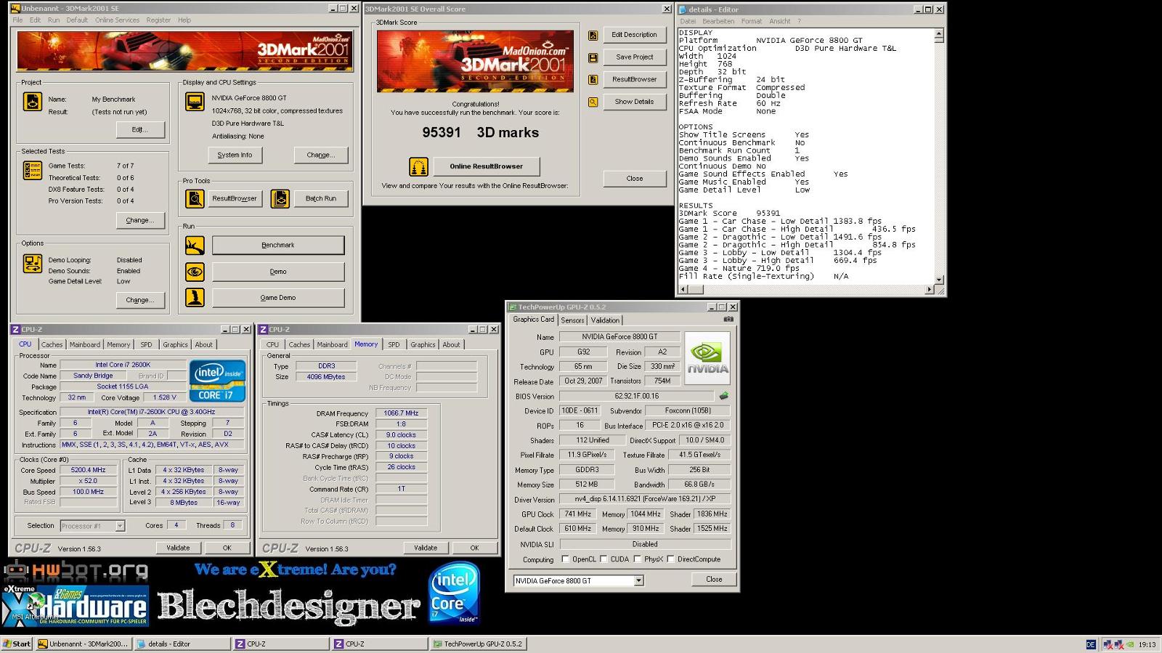
Task: Click Change... under Options
Action: pos(140,300)
